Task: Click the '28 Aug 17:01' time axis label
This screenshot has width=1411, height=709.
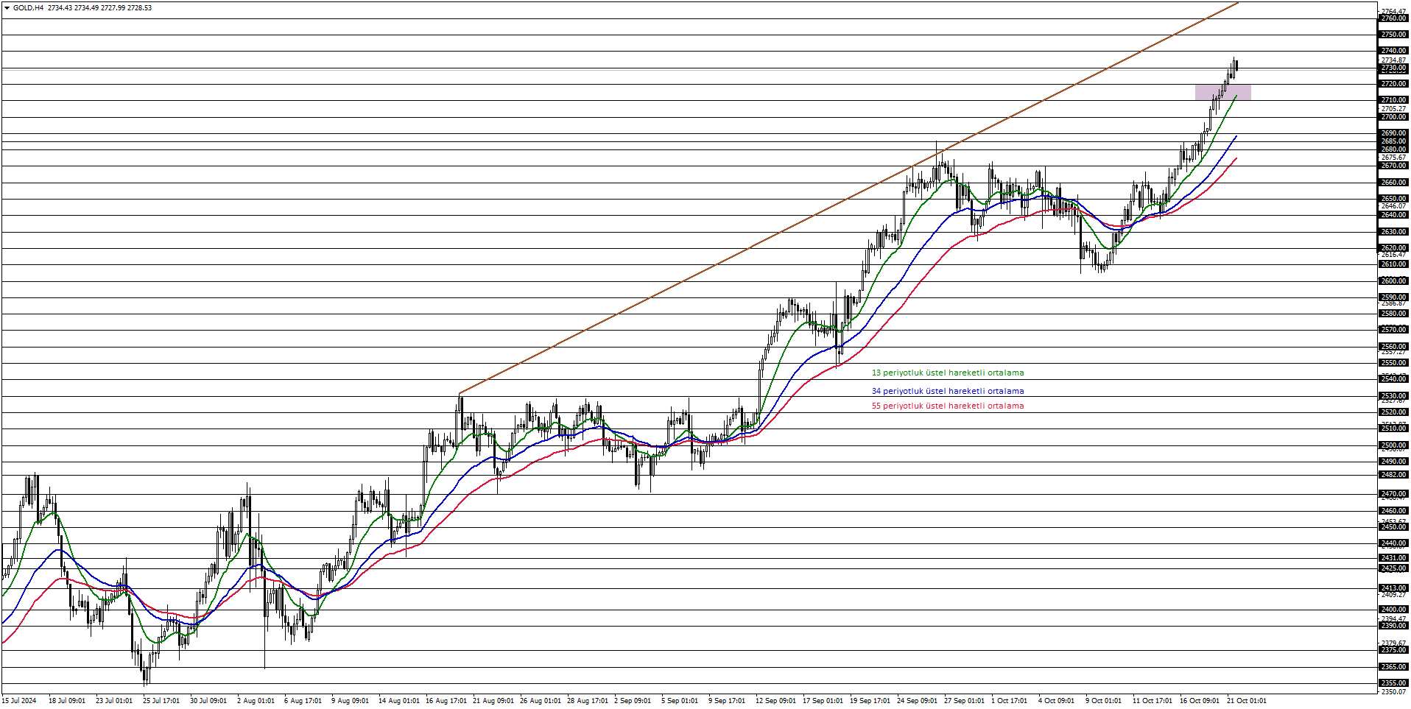Action: pos(588,701)
